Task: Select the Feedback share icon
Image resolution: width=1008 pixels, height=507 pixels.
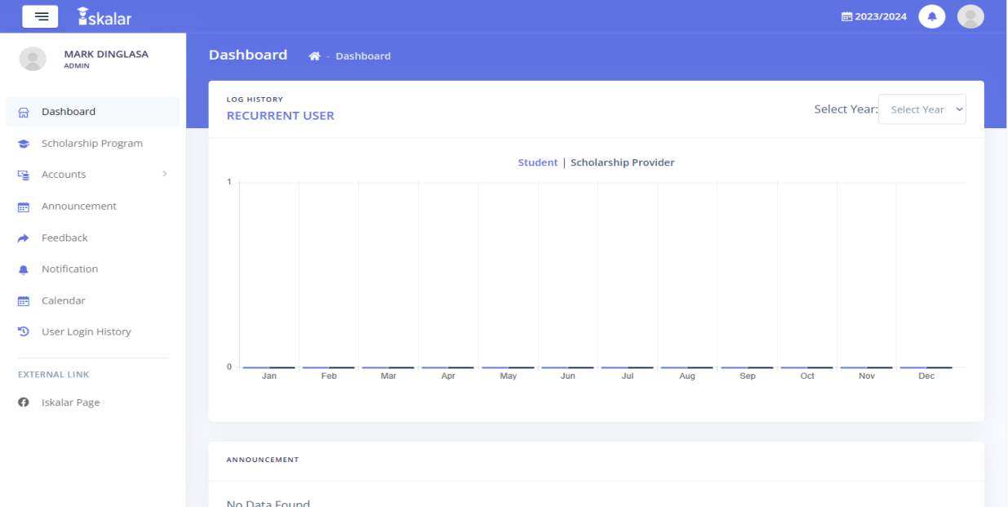Action: point(22,238)
